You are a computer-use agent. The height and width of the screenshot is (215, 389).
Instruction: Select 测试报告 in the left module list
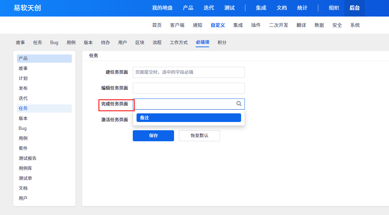pos(28,158)
